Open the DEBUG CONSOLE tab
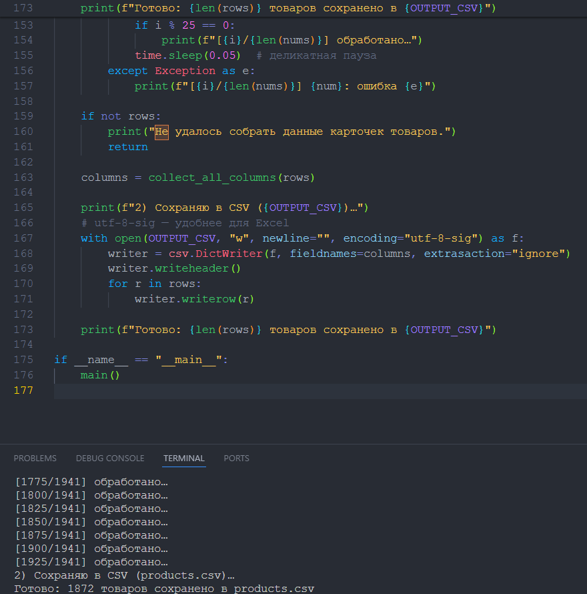This screenshot has width=587, height=594. (x=109, y=459)
